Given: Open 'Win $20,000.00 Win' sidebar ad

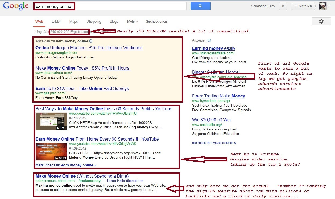Looking at the screenshot, I should (x=211, y=120).
